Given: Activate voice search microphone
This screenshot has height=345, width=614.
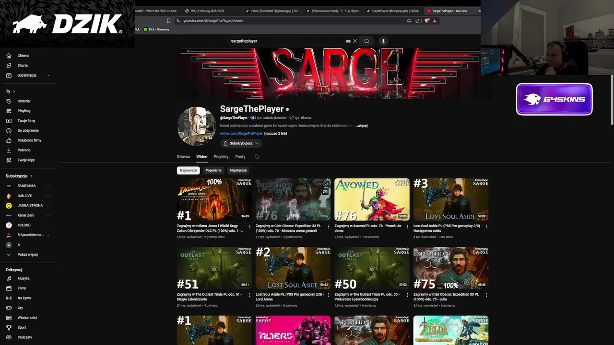Looking at the screenshot, I should [383, 41].
